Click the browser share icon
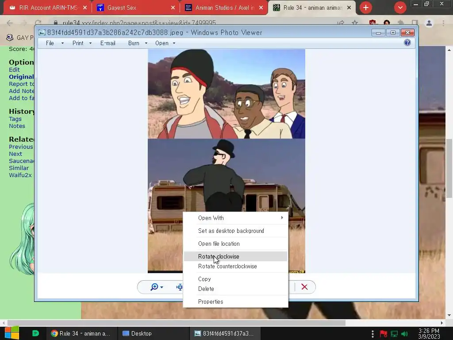Viewport: 453px width, 340px height. point(341,23)
